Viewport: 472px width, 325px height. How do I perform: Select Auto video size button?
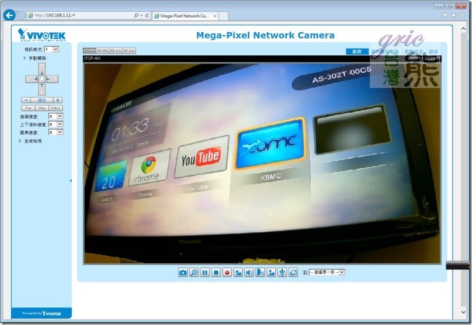[90, 50]
